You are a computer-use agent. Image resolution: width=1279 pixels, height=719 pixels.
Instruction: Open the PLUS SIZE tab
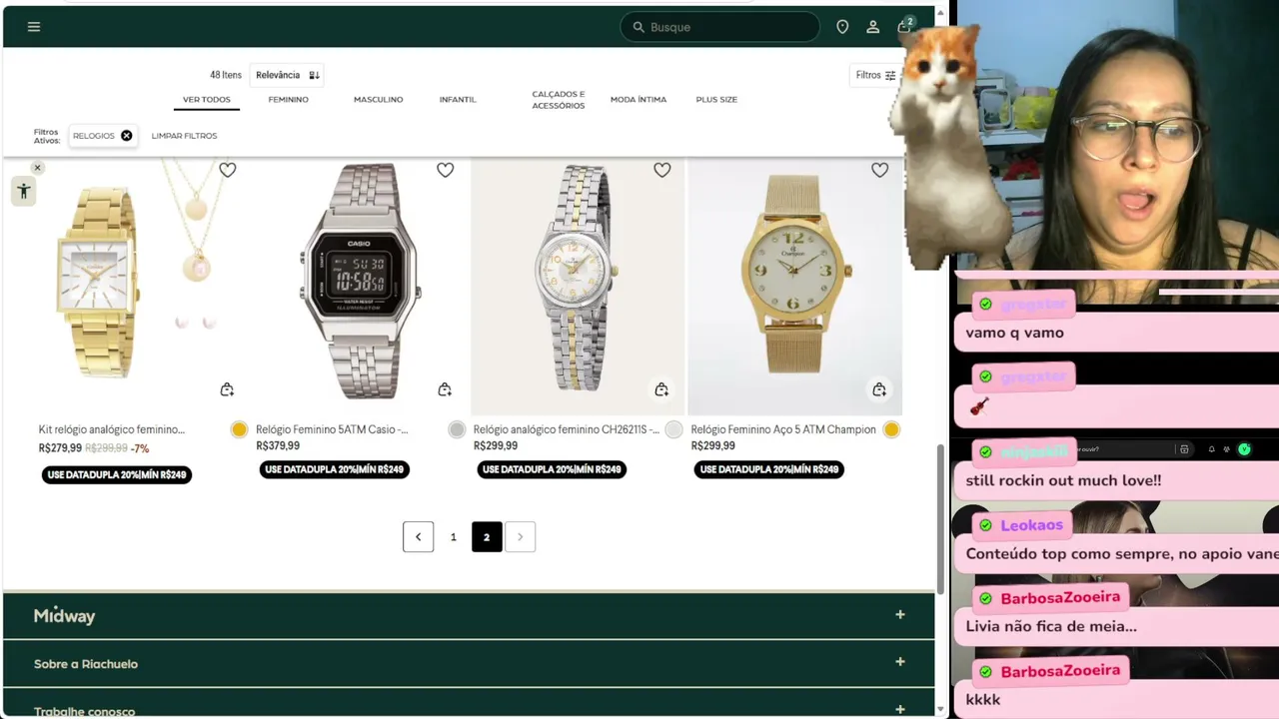click(x=716, y=100)
